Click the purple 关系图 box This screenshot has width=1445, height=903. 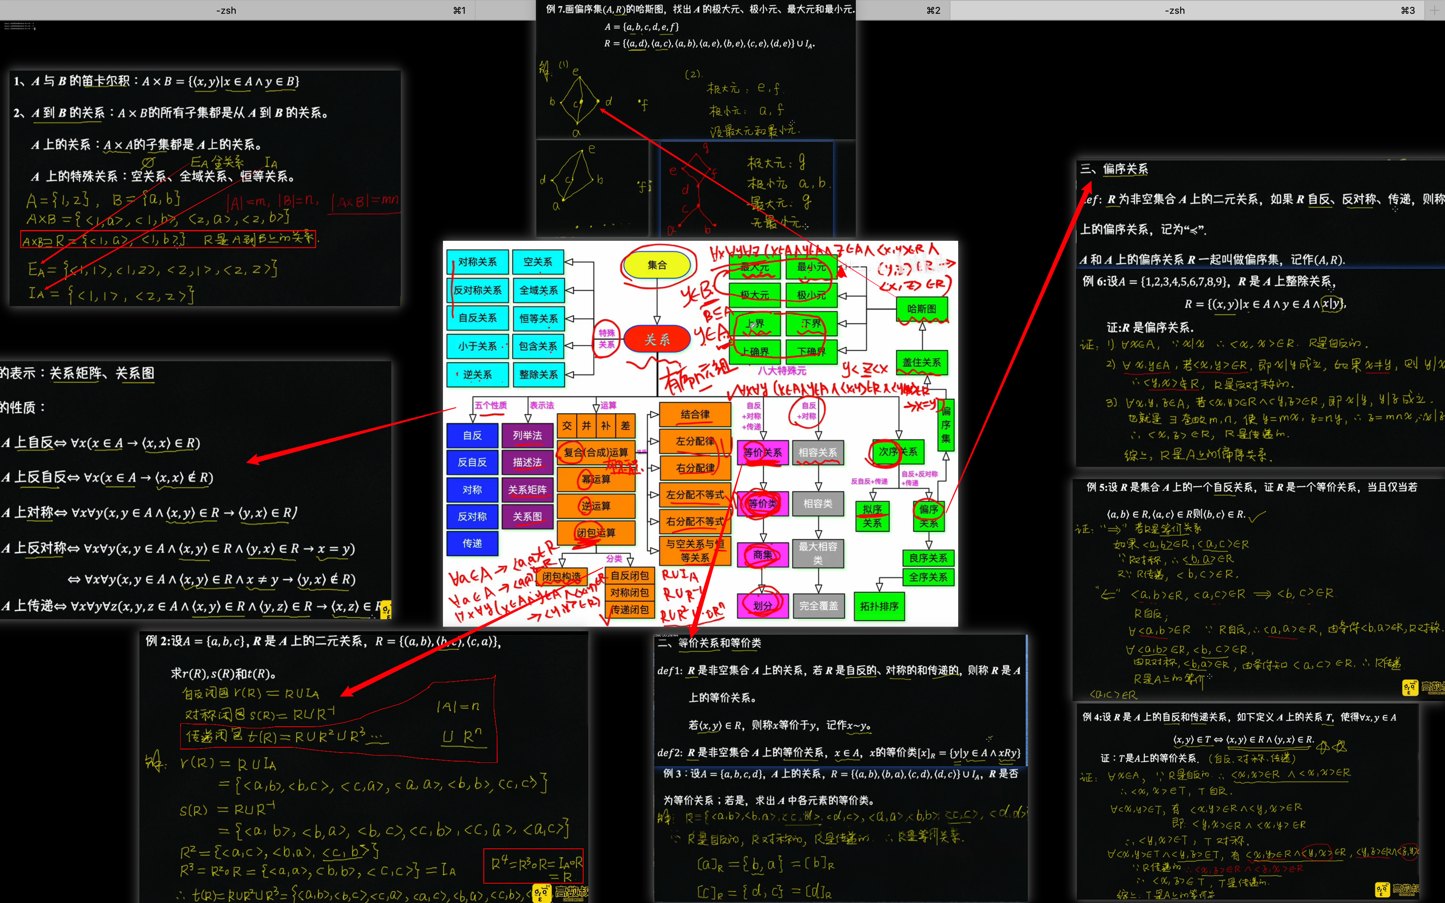(527, 516)
